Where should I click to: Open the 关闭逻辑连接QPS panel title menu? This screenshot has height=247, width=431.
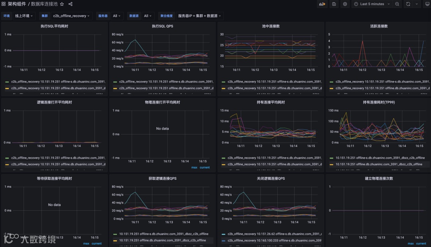click(x=271, y=178)
